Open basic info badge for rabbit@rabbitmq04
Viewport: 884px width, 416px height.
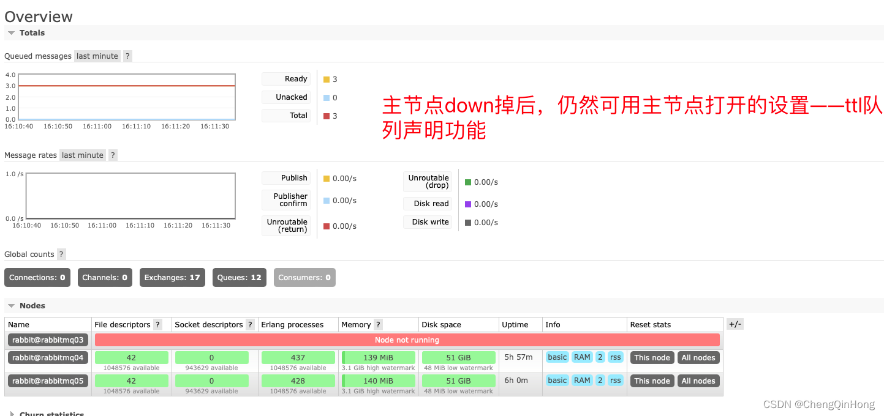tap(556, 357)
